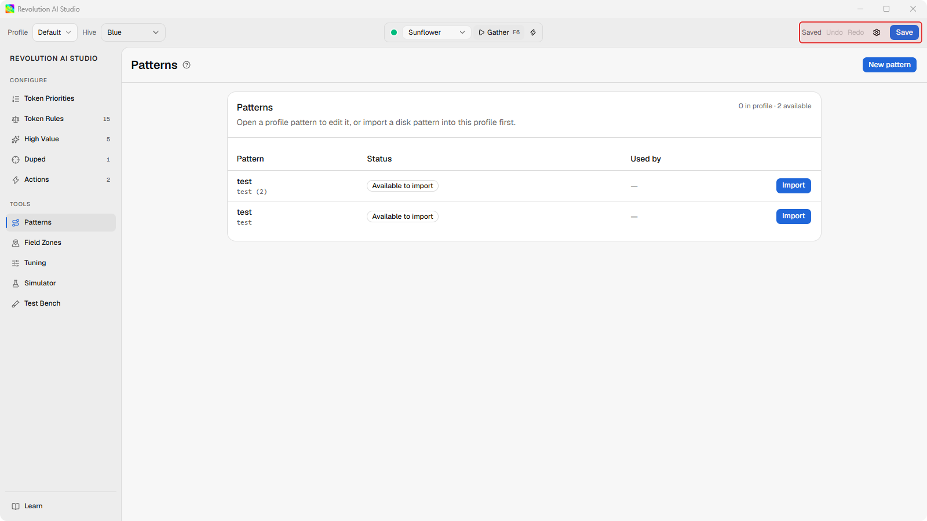Click the Duped sidebar icon
The width and height of the screenshot is (927, 521).
click(x=16, y=160)
